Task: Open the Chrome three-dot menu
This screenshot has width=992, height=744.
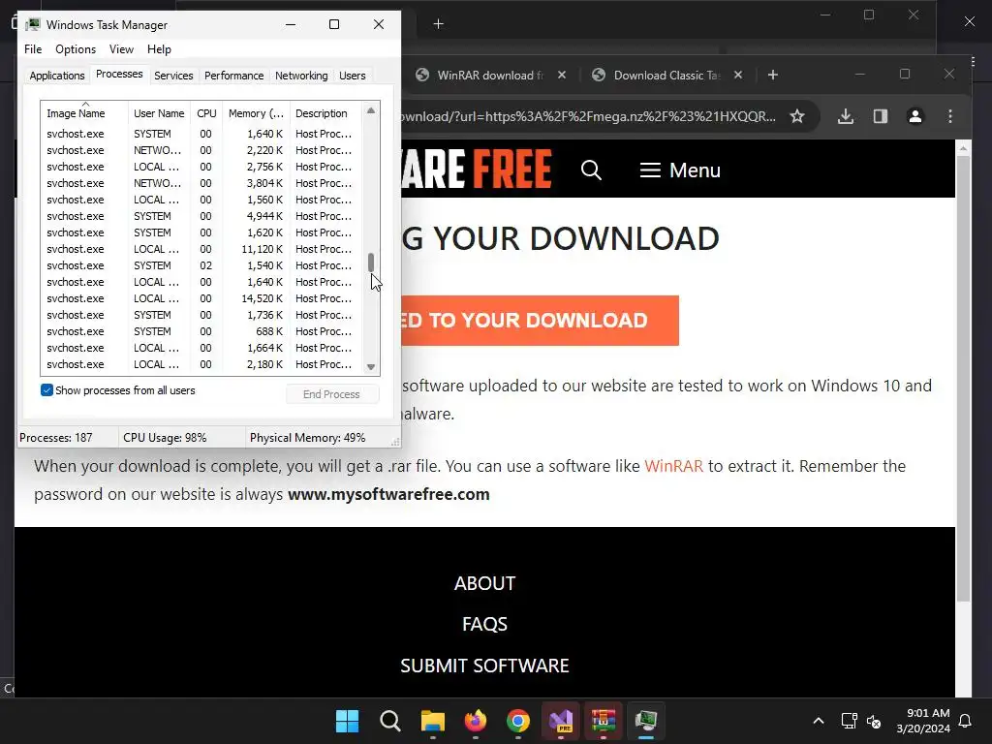Action: (x=949, y=116)
